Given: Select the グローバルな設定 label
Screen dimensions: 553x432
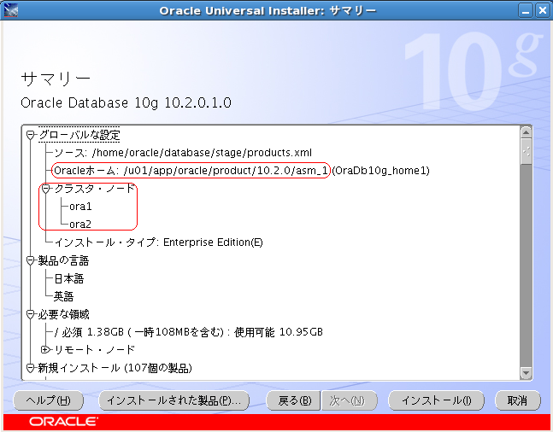Looking at the screenshot, I should tap(79, 135).
